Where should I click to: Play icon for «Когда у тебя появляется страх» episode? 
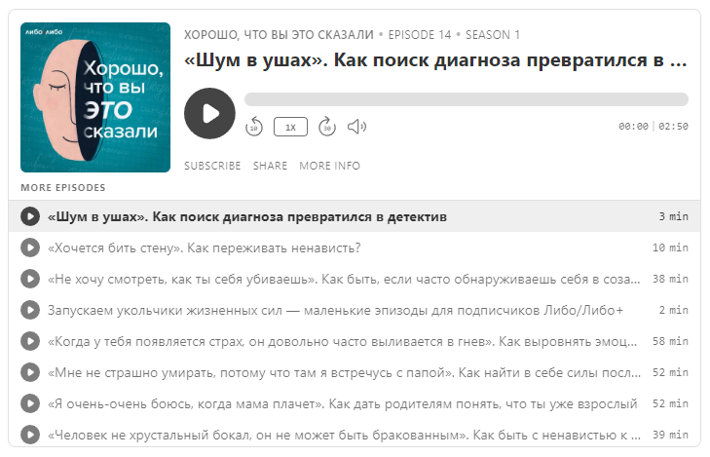click(30, 341)
